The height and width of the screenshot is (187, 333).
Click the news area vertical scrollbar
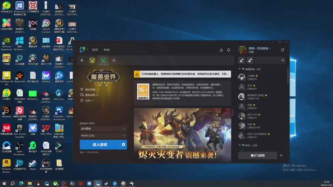pos(233,113)
